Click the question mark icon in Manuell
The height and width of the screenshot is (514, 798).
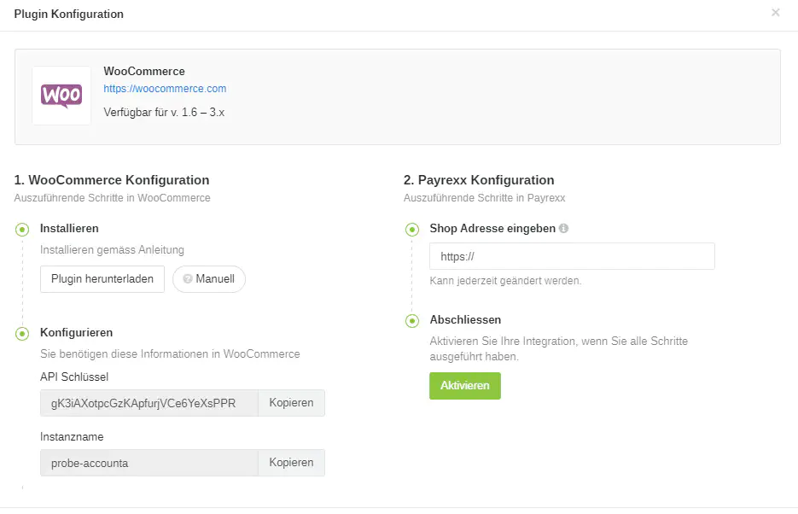click(188, 279)
